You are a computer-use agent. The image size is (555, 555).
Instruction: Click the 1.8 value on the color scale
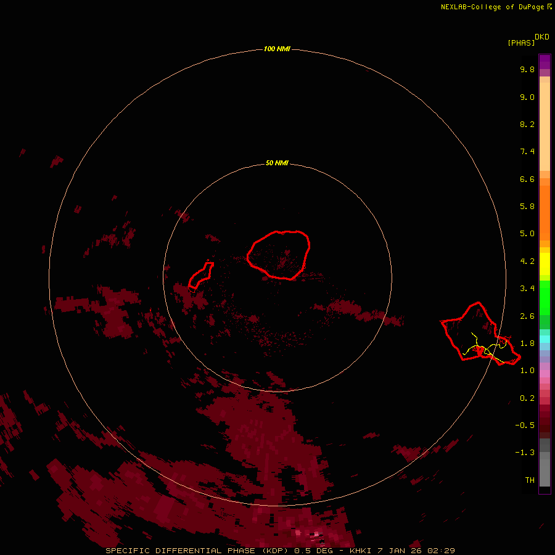(527, 343)
